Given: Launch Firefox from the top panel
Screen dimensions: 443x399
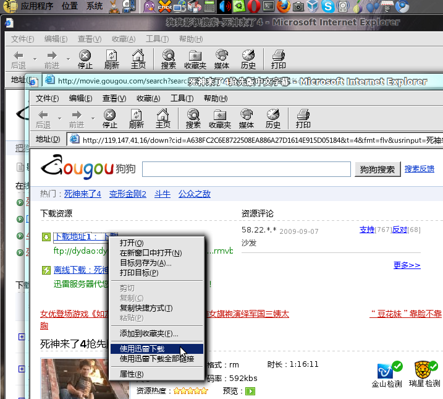Looking at the screenshot, I should (284, 6).
